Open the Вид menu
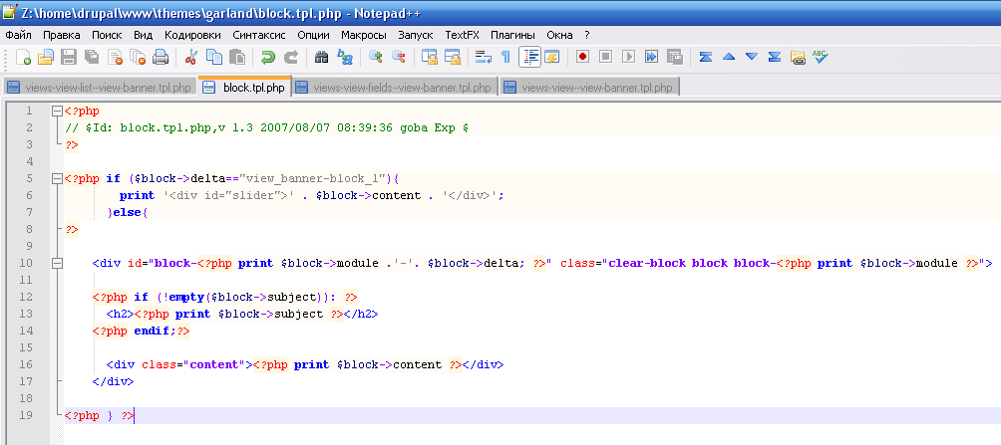The image size is (1001, 445). pyautogui.click(x=143, y=35)
